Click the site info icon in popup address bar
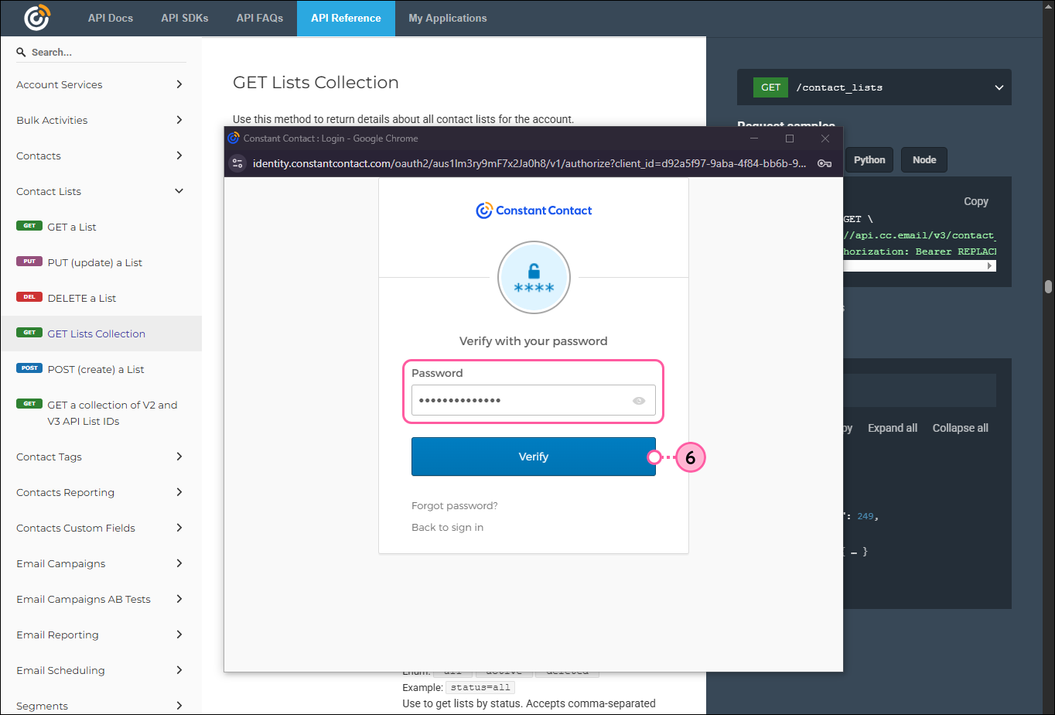Screen dimensions: 1055x715 (x=237, y=162)
